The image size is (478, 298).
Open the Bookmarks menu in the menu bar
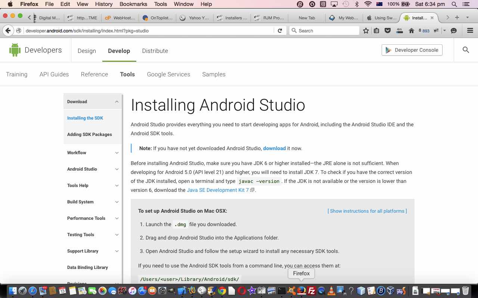(x=133, y=4)
